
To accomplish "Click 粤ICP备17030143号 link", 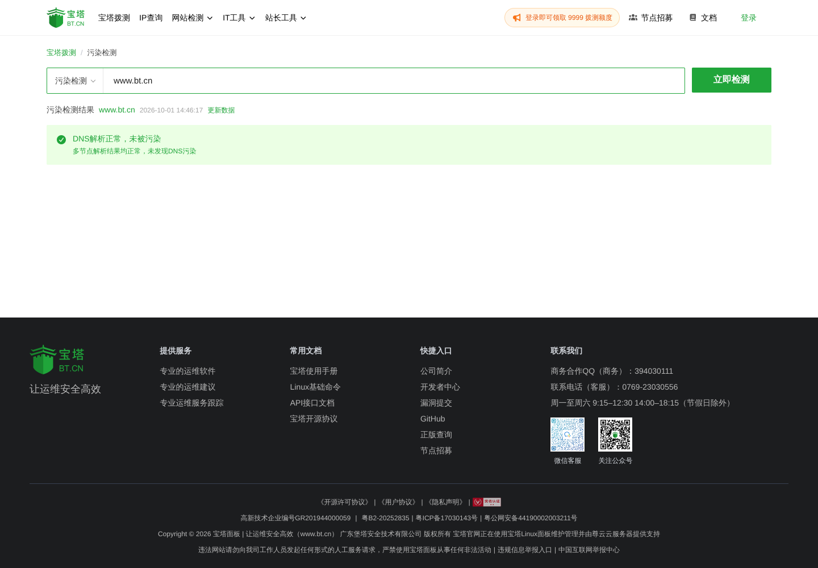I will click(x=446, y=518).
